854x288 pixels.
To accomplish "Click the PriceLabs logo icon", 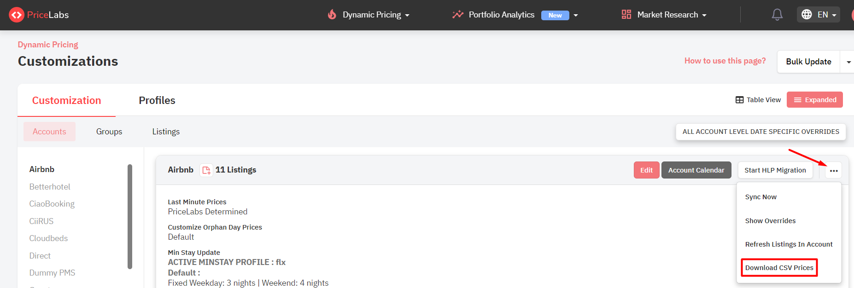I will point(17,15).
